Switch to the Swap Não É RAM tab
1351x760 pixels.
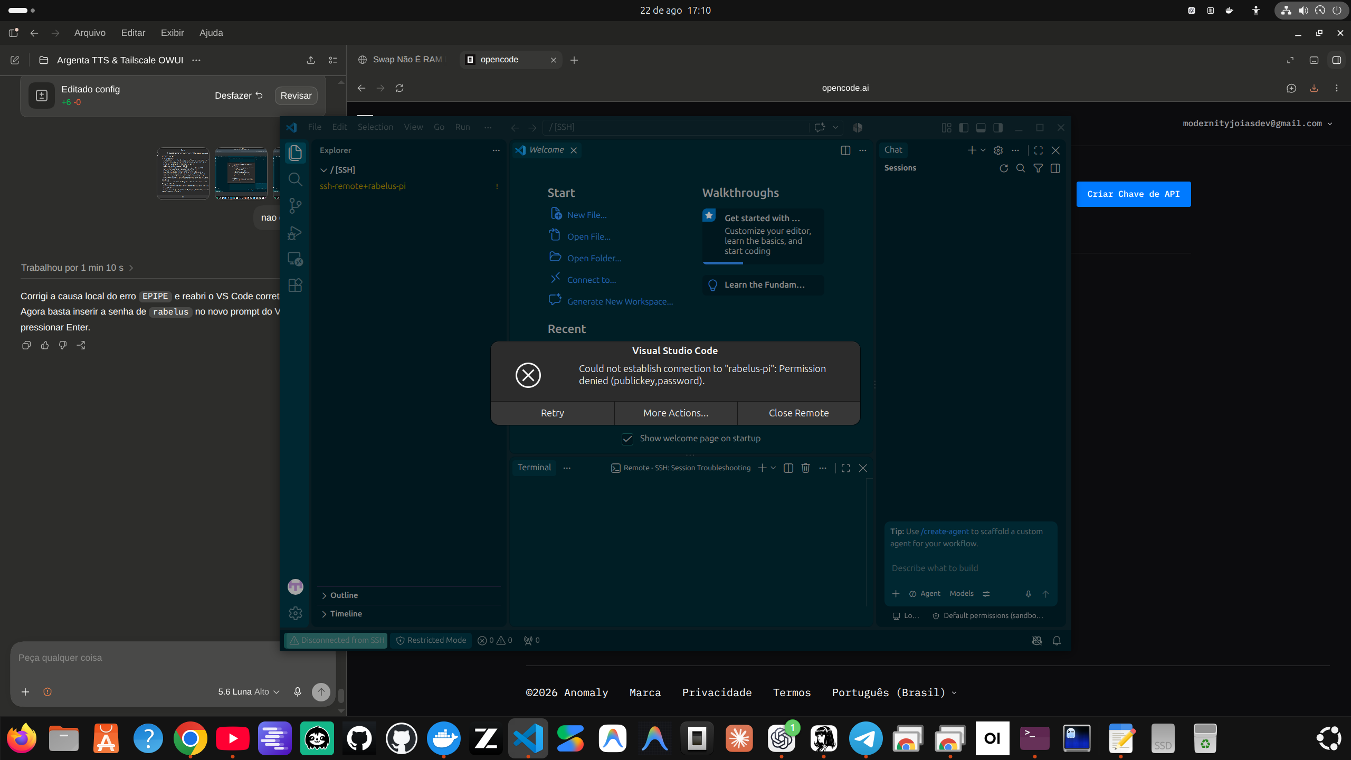click(x=402, y=60)
